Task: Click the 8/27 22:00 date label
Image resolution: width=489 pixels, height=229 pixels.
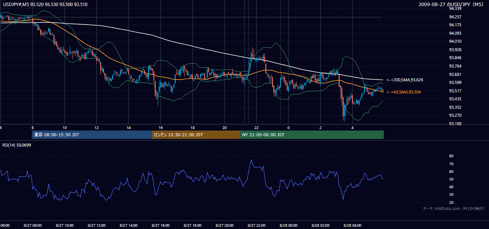Action: (256, 225)
